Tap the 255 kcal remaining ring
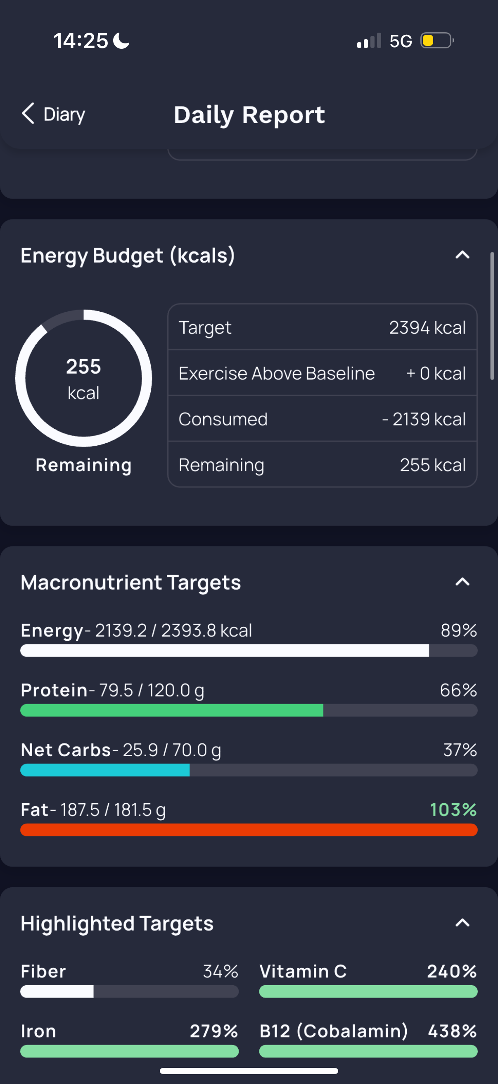Screen dimensions: 498x1084 [84, 378]
